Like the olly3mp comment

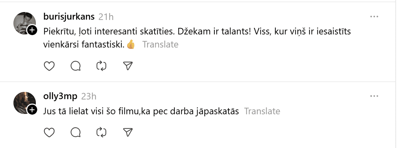click(x=50, y=132)
